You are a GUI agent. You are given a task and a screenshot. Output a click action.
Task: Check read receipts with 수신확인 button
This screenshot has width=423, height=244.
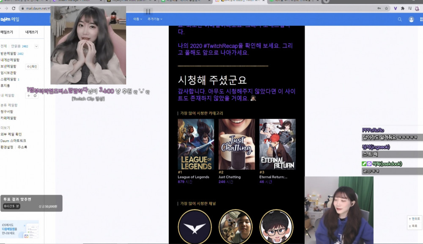[32, 67]
